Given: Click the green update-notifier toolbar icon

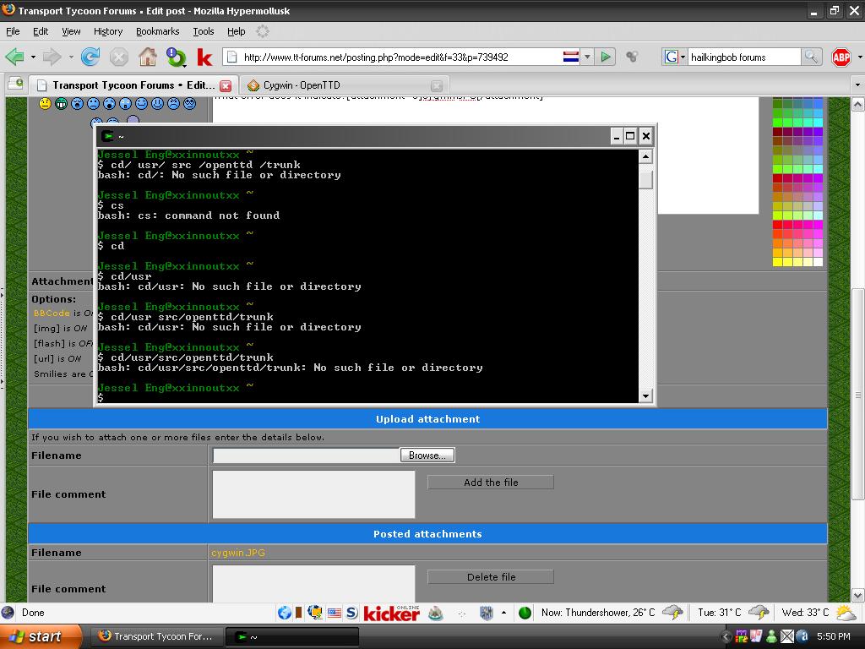Looking at the screenshot, I should click(176, 57).
